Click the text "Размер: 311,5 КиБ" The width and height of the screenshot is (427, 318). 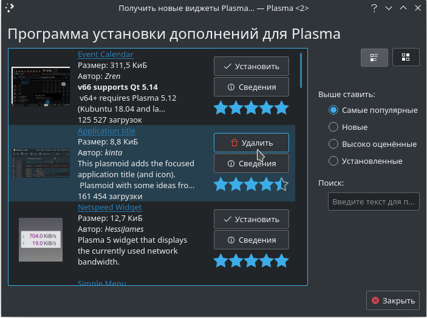(112, 66)
